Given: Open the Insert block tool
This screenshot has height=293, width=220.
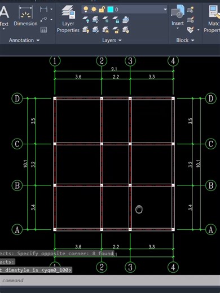Looking at the screenshot, I should (x=178, y=15).
